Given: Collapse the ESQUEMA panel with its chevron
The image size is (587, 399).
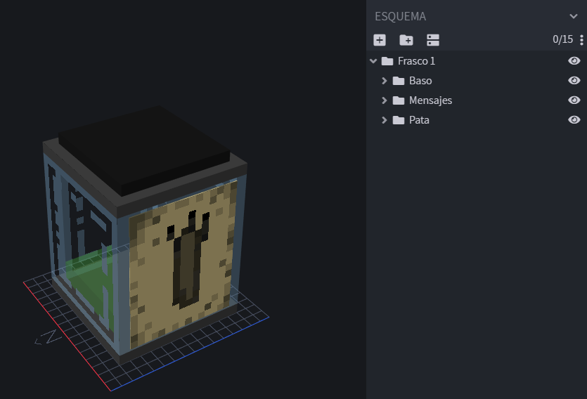Looking at the screenshot, I should pos(573,16).
